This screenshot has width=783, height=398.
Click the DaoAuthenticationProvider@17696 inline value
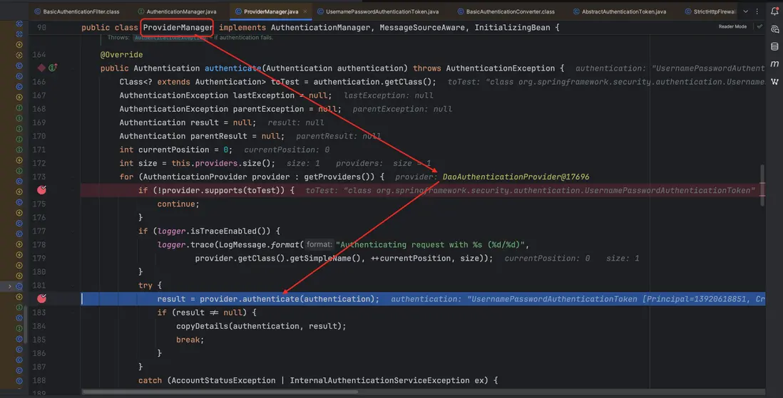pyautogui.click(x=516, y=177)
